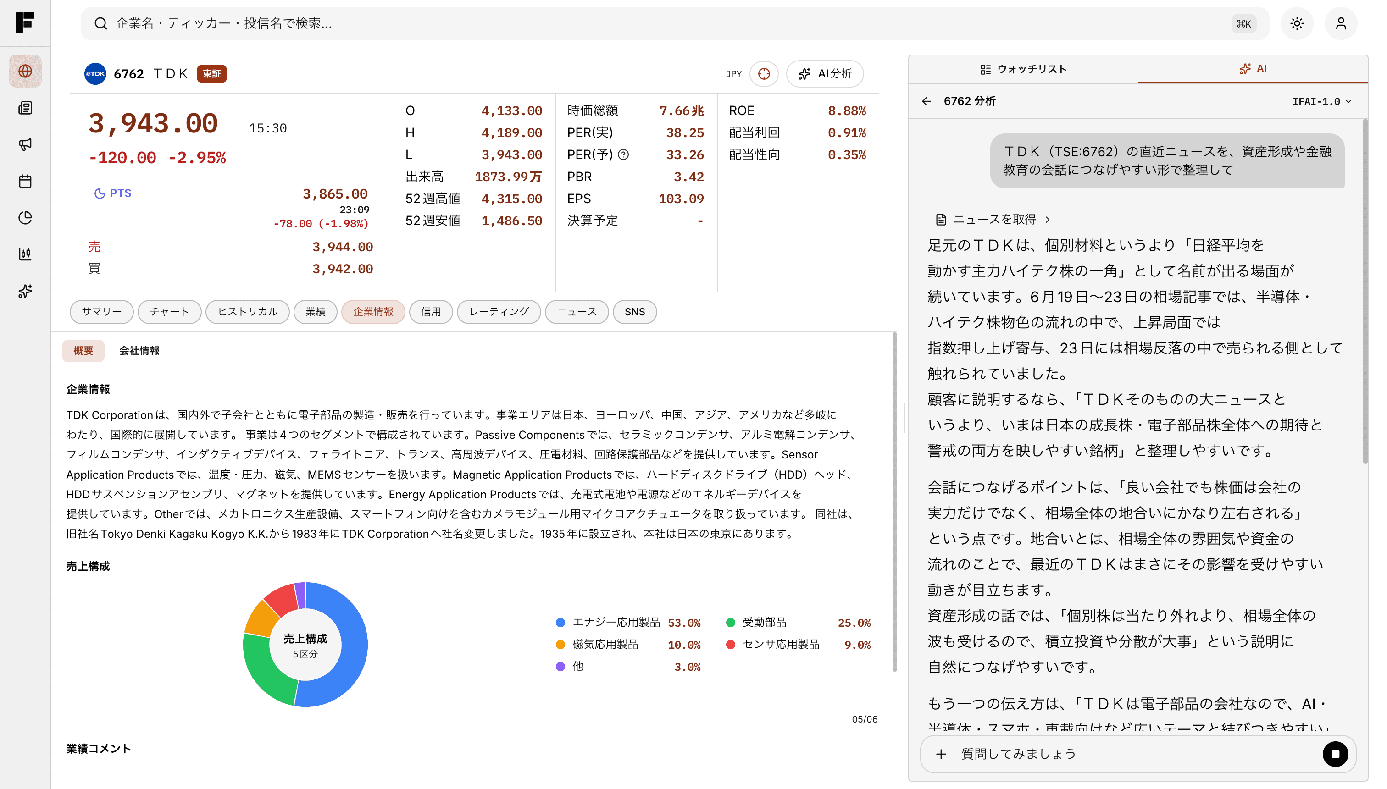Image resolution: width=1387 pixels, height=789 pixels.
Task: Click the 売上構成 donut chart center
Action: coord(305,645)
